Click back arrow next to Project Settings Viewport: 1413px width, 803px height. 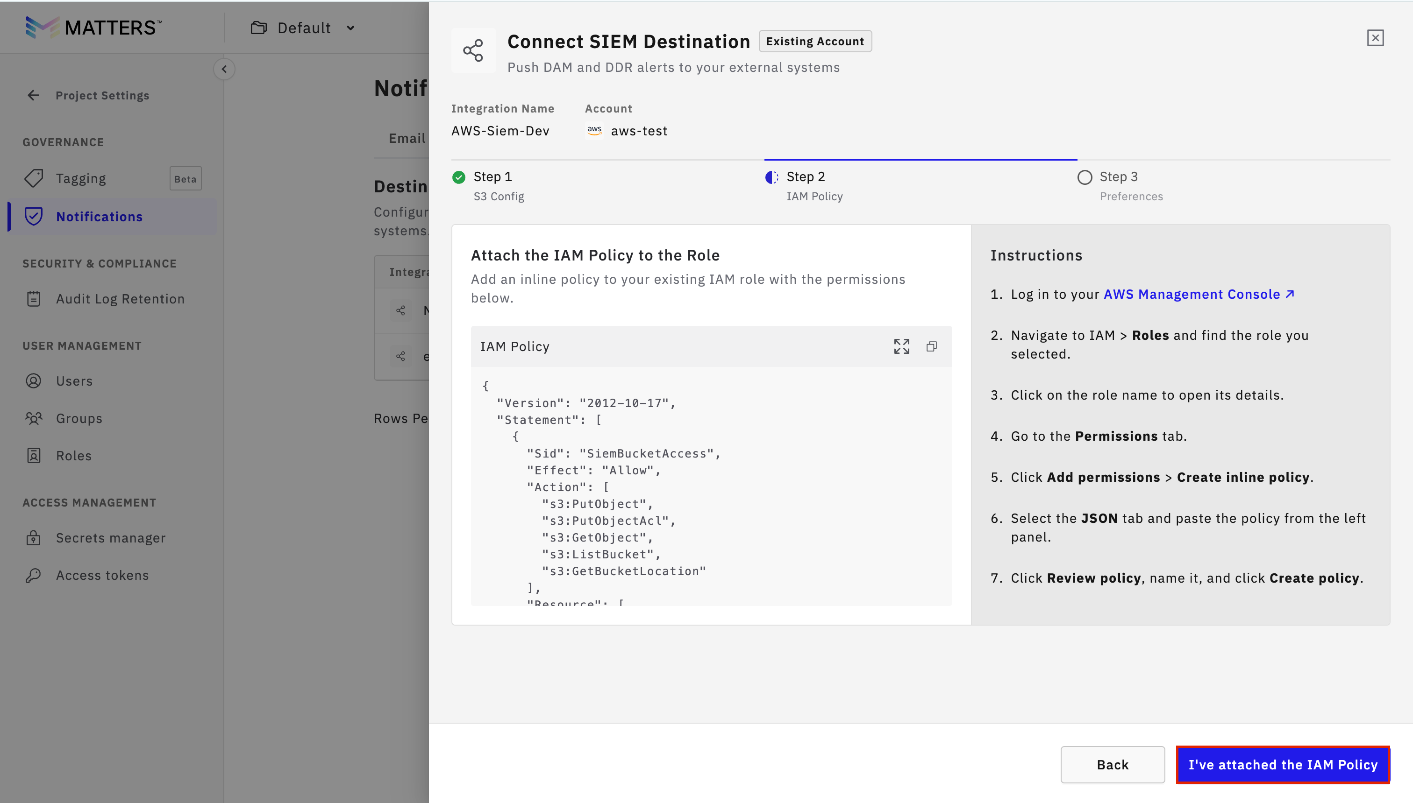(34, 95)
